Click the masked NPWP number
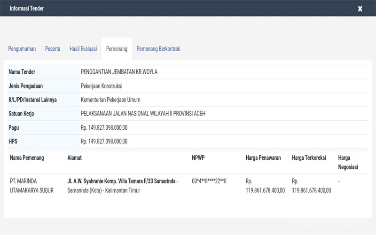 [209, 181]
